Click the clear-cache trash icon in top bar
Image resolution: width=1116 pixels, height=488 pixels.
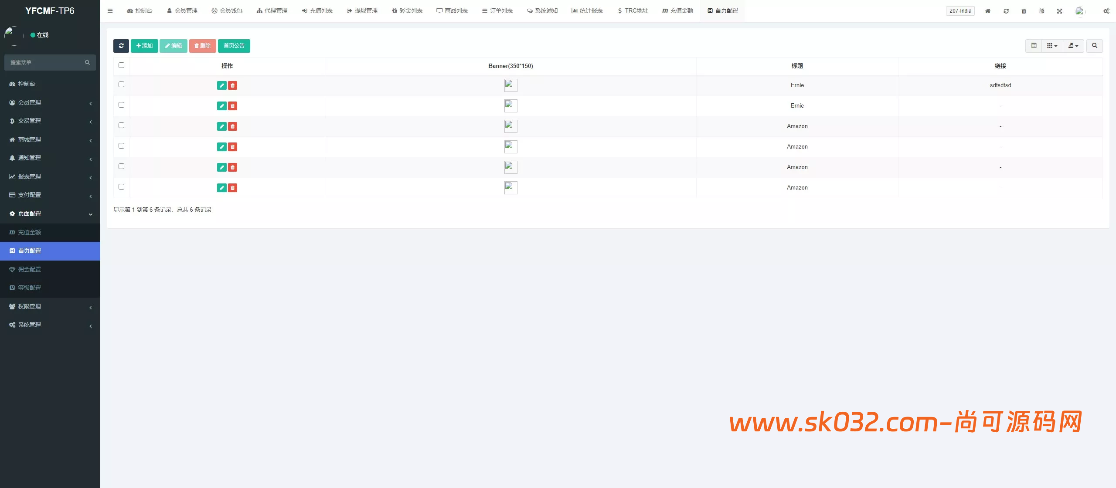pos(1024,11)
